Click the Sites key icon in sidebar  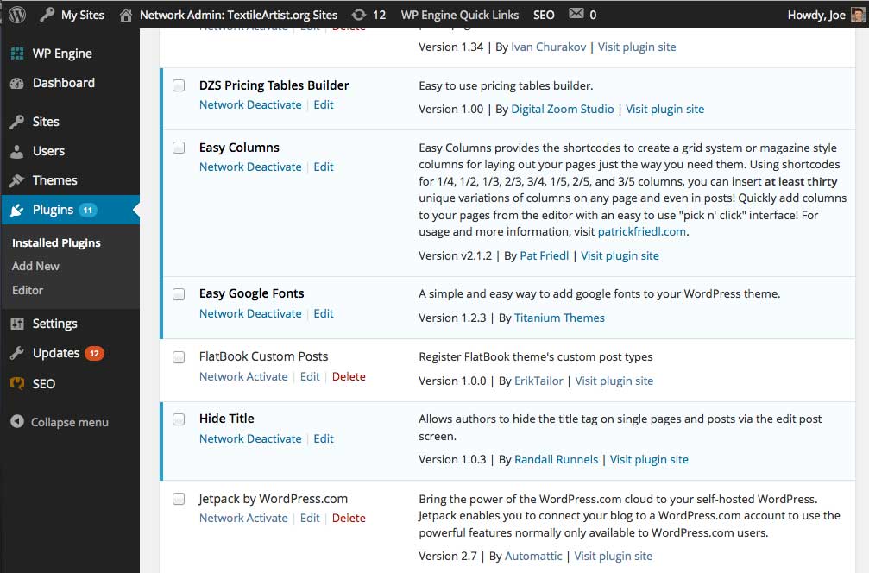point(17,122)
